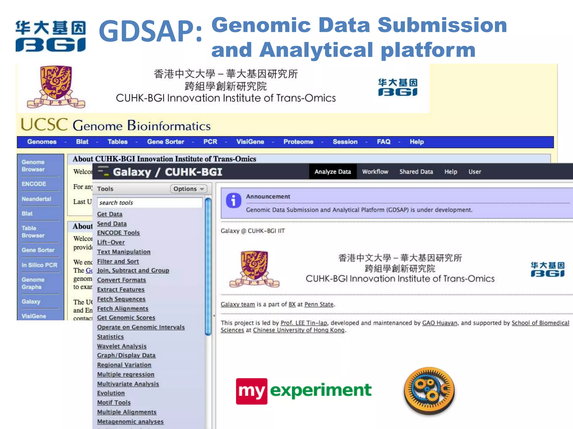The image size is (573, 429).
Task: Expand the Convert Formats section
Action: pyautogui.click(x=121, y=280)
